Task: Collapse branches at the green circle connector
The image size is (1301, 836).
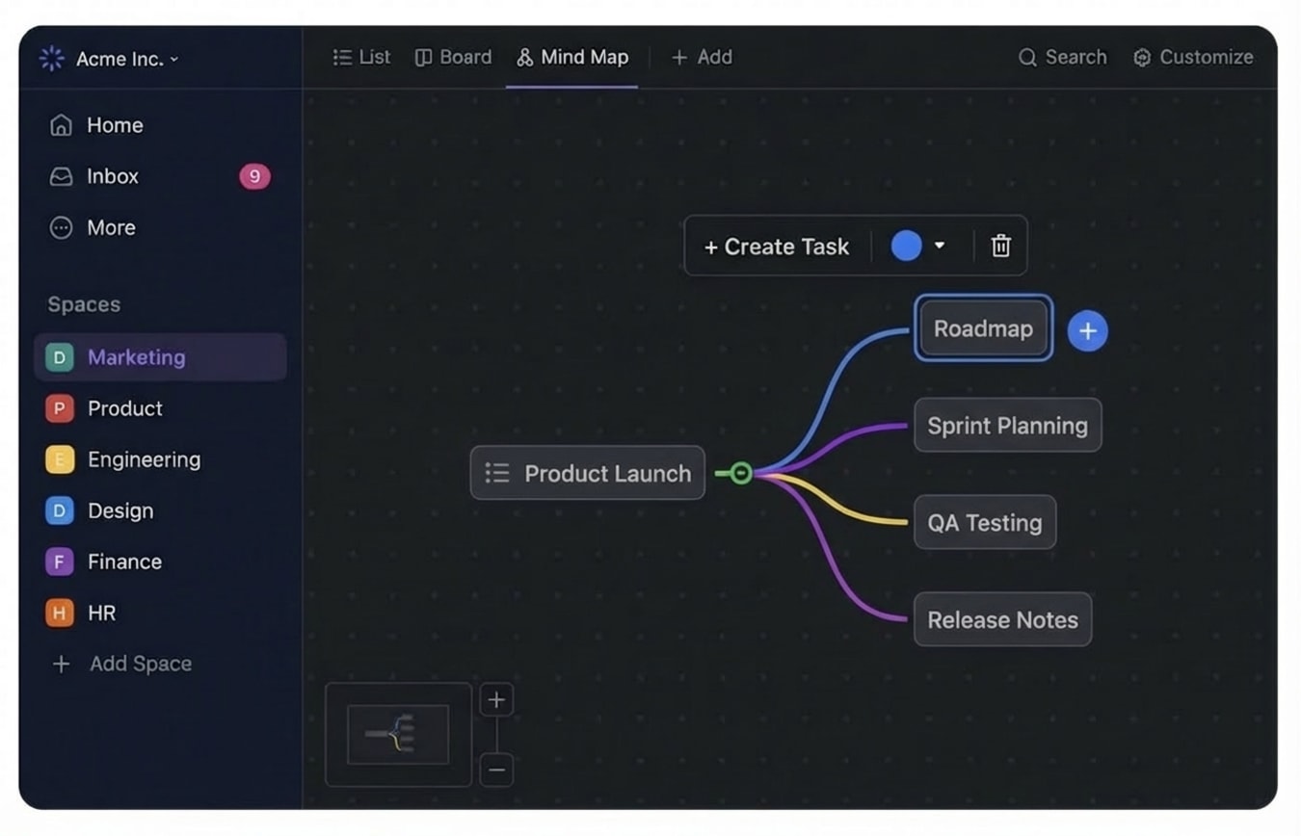Action: tap(740, 473)
